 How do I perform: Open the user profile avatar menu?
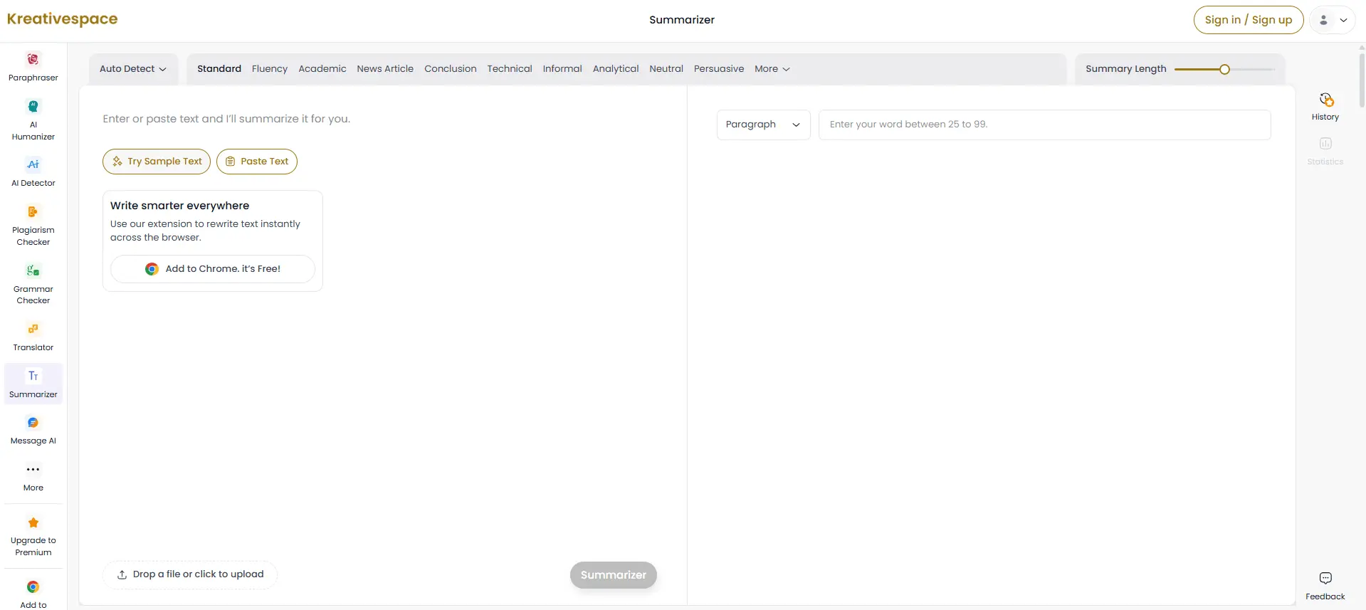coord(1333,20)
